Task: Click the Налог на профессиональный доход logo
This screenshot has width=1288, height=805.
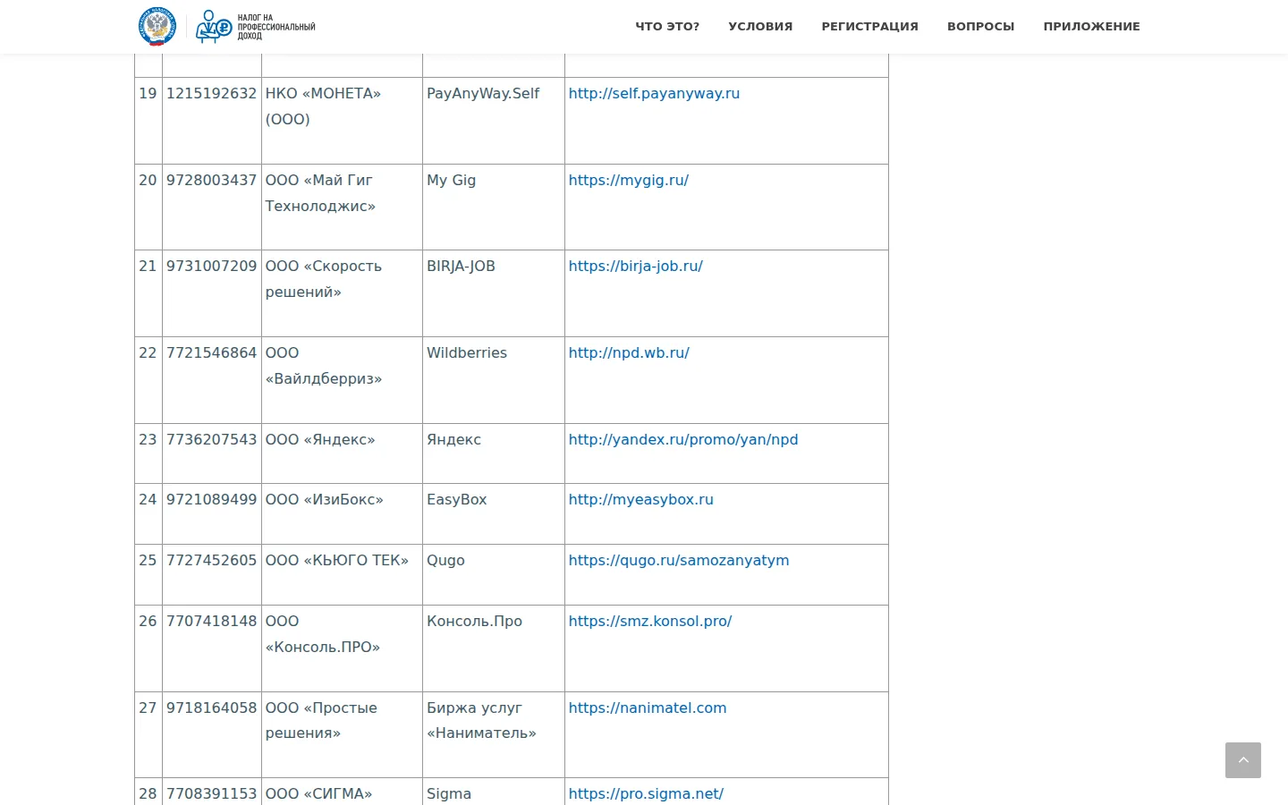Action: [256, 27]
